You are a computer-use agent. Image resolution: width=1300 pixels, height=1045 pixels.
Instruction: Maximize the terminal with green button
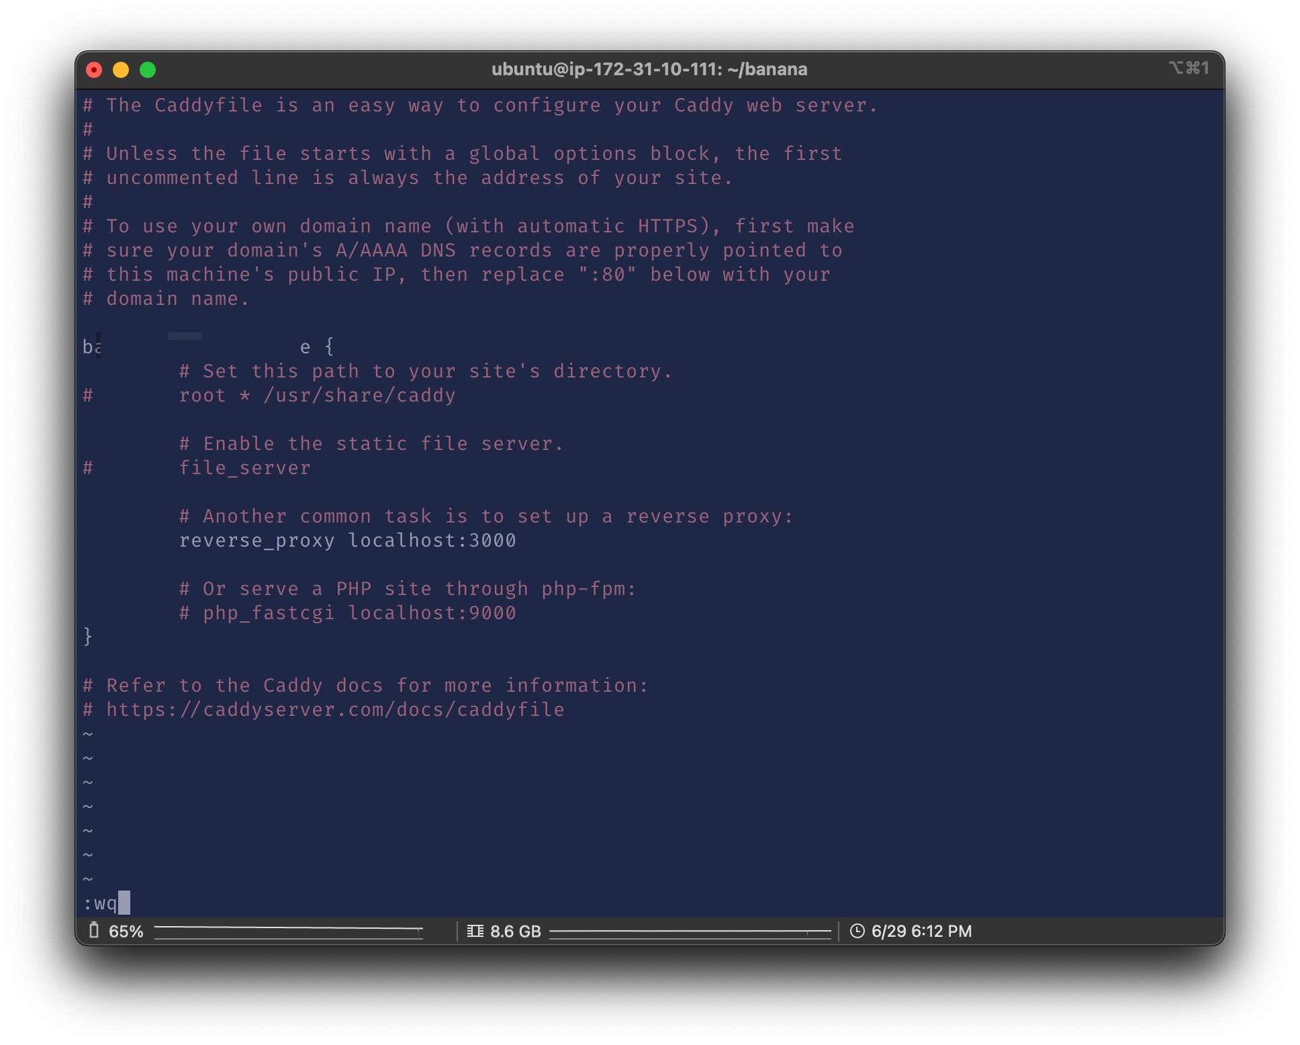(148, 70)
